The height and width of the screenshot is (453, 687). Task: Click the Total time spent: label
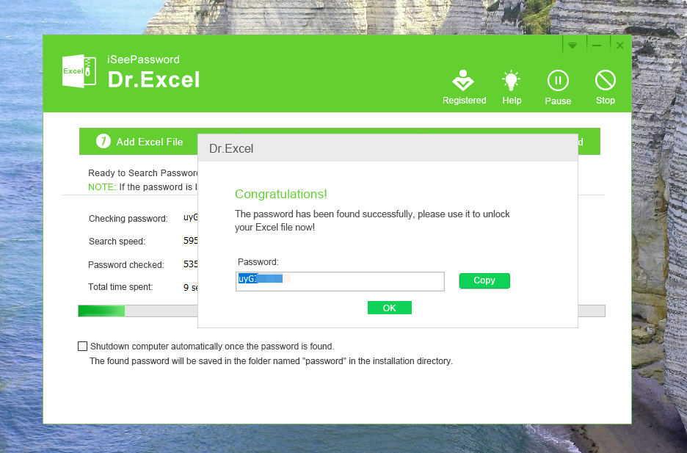(120, 287)
